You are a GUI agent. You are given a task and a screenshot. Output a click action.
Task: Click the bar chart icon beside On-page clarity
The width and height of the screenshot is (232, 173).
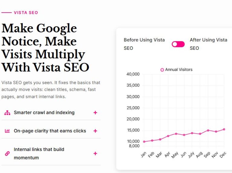[7, 131]
